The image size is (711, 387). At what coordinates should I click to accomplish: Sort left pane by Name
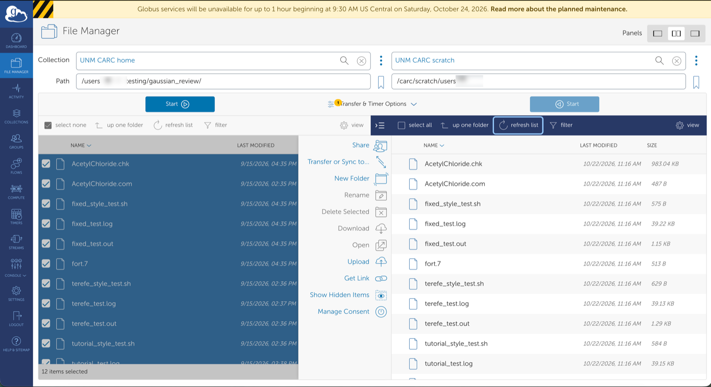click(80, 145)
